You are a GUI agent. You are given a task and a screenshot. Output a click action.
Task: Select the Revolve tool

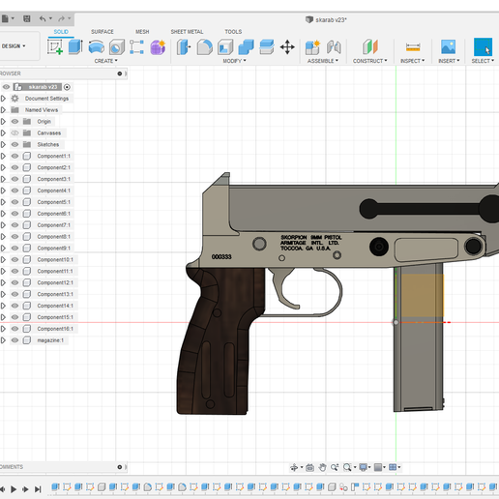pos(96,47)
